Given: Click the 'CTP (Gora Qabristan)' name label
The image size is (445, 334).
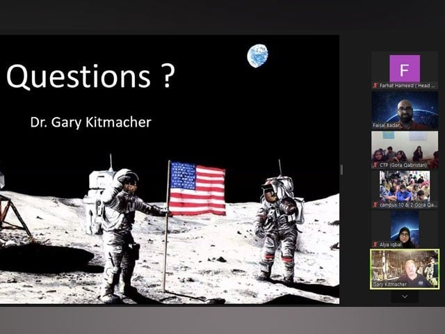Looking at the screenshot, I should (x=403, y=165).
